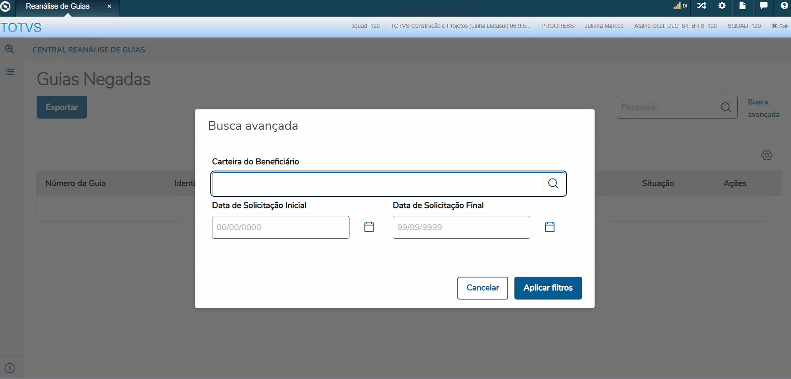Click user name Juliana Mareco
This screenshot has width=791, height=379.
click(x=604, y=26)
